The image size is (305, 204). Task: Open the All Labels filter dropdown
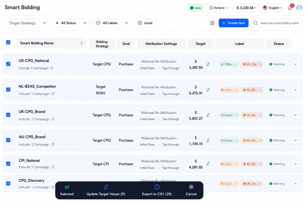click(x=112, y=23)
